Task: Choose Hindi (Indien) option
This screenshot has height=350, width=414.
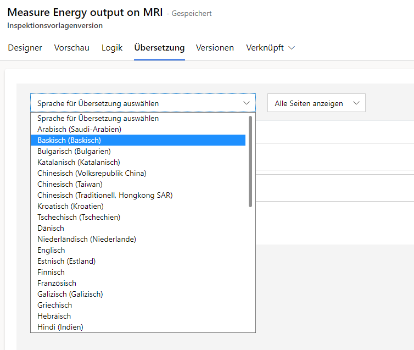Action: pyautogui.click(x=60, y=327)
